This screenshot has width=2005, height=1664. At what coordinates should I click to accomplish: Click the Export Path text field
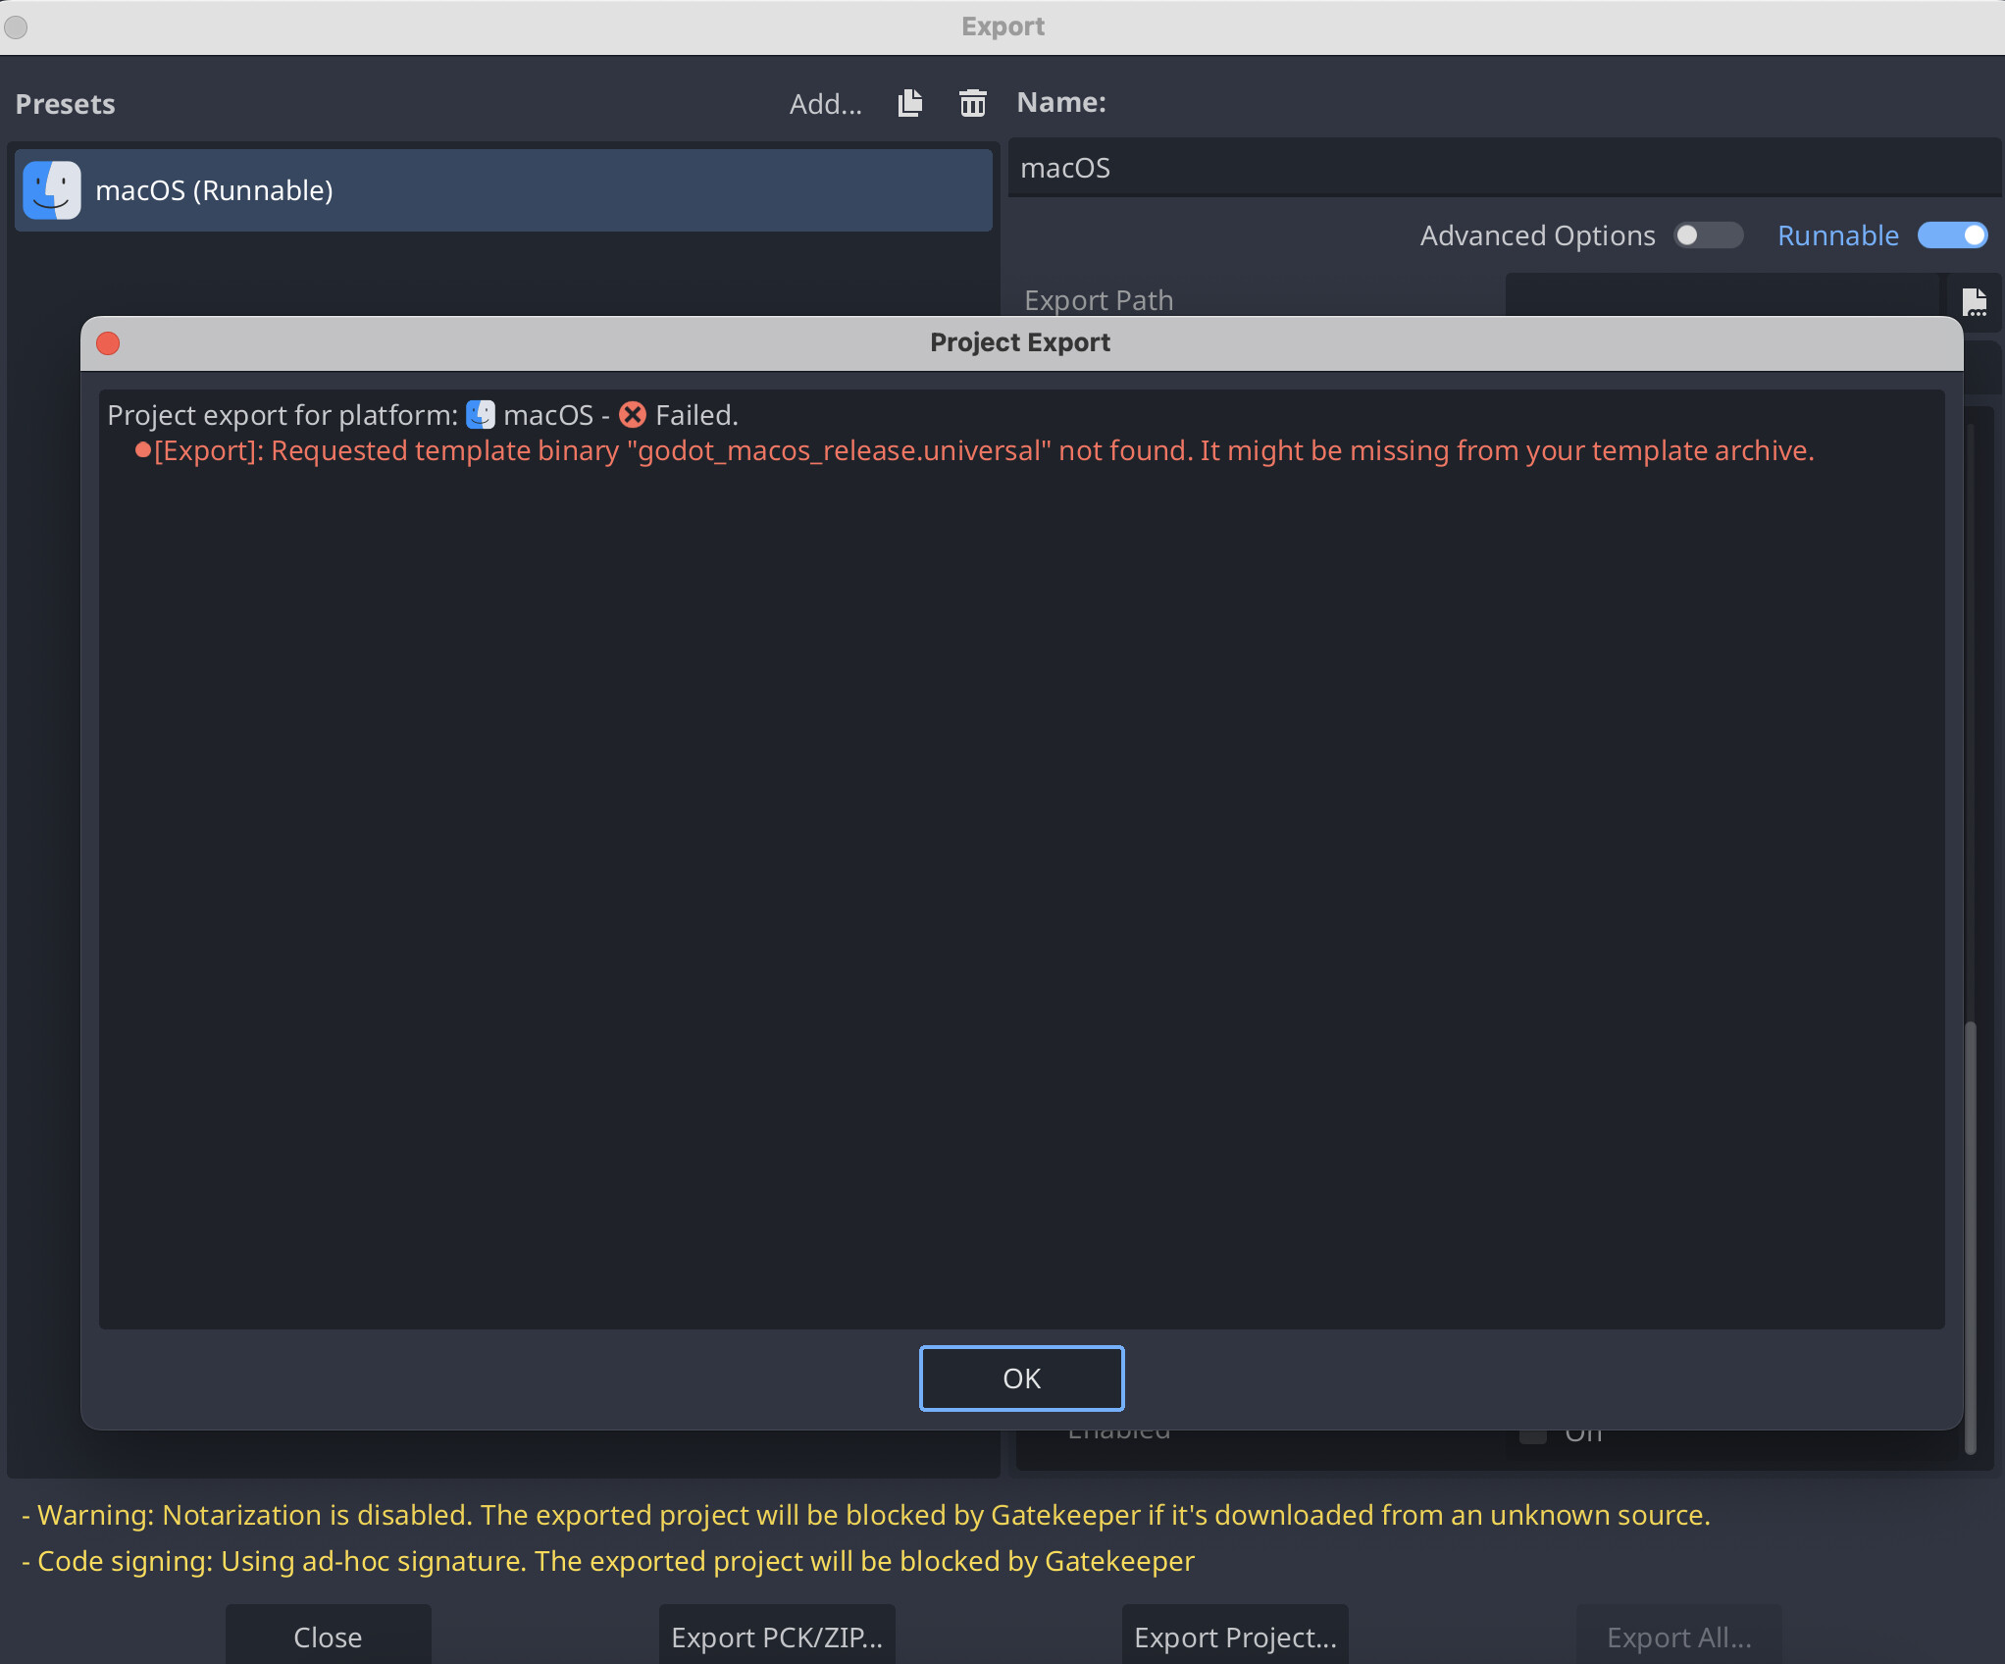[1722, 296]
